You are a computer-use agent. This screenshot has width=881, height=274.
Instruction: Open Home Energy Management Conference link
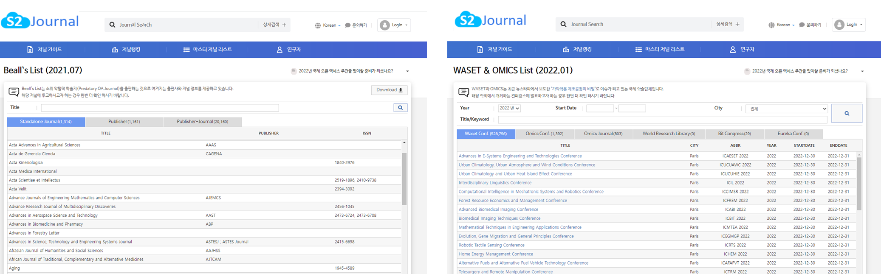coord(496,254)
